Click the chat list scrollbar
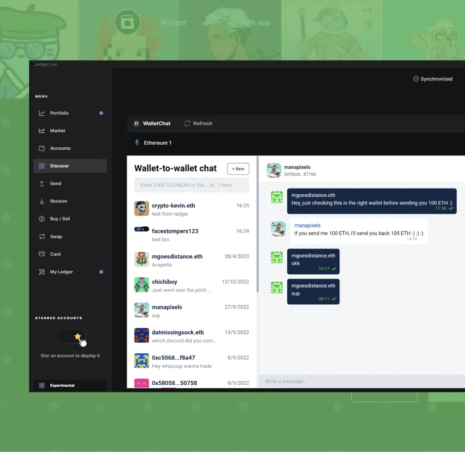This screenshot has height=452, width=465. click(257, 224)
